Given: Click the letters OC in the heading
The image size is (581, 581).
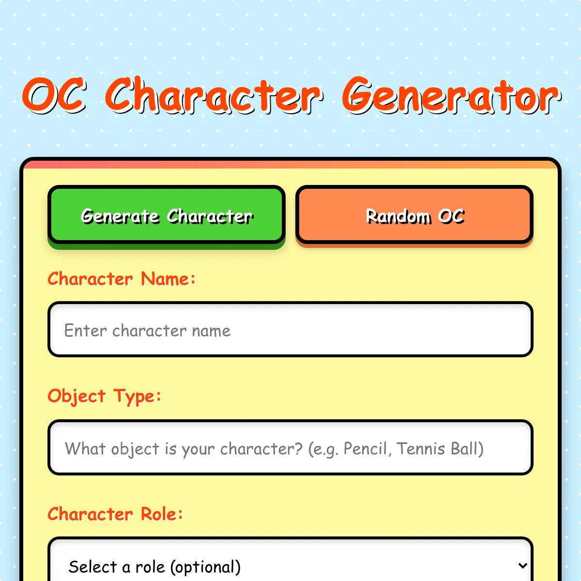Looking at the screenshot, I should [x=54, y=95].
